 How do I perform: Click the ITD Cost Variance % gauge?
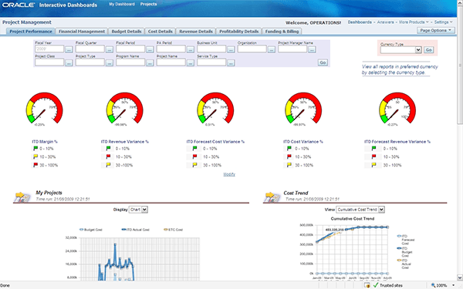303,109
